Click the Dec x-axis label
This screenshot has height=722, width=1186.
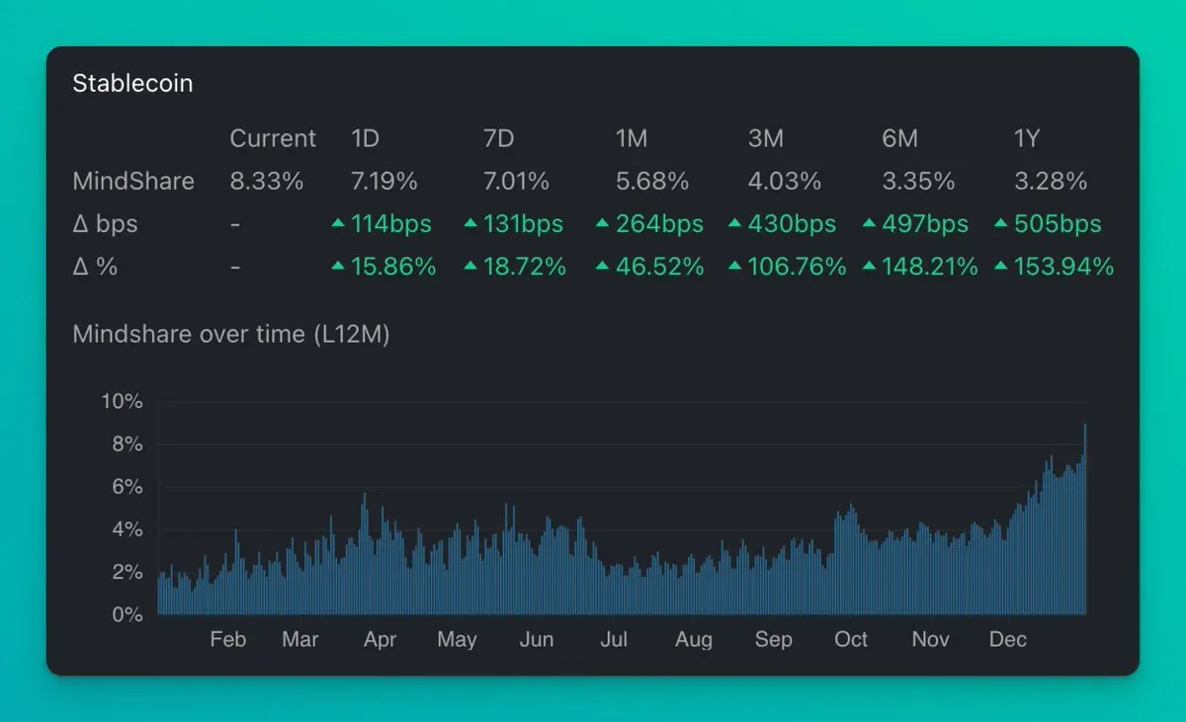pos(1008,639)
